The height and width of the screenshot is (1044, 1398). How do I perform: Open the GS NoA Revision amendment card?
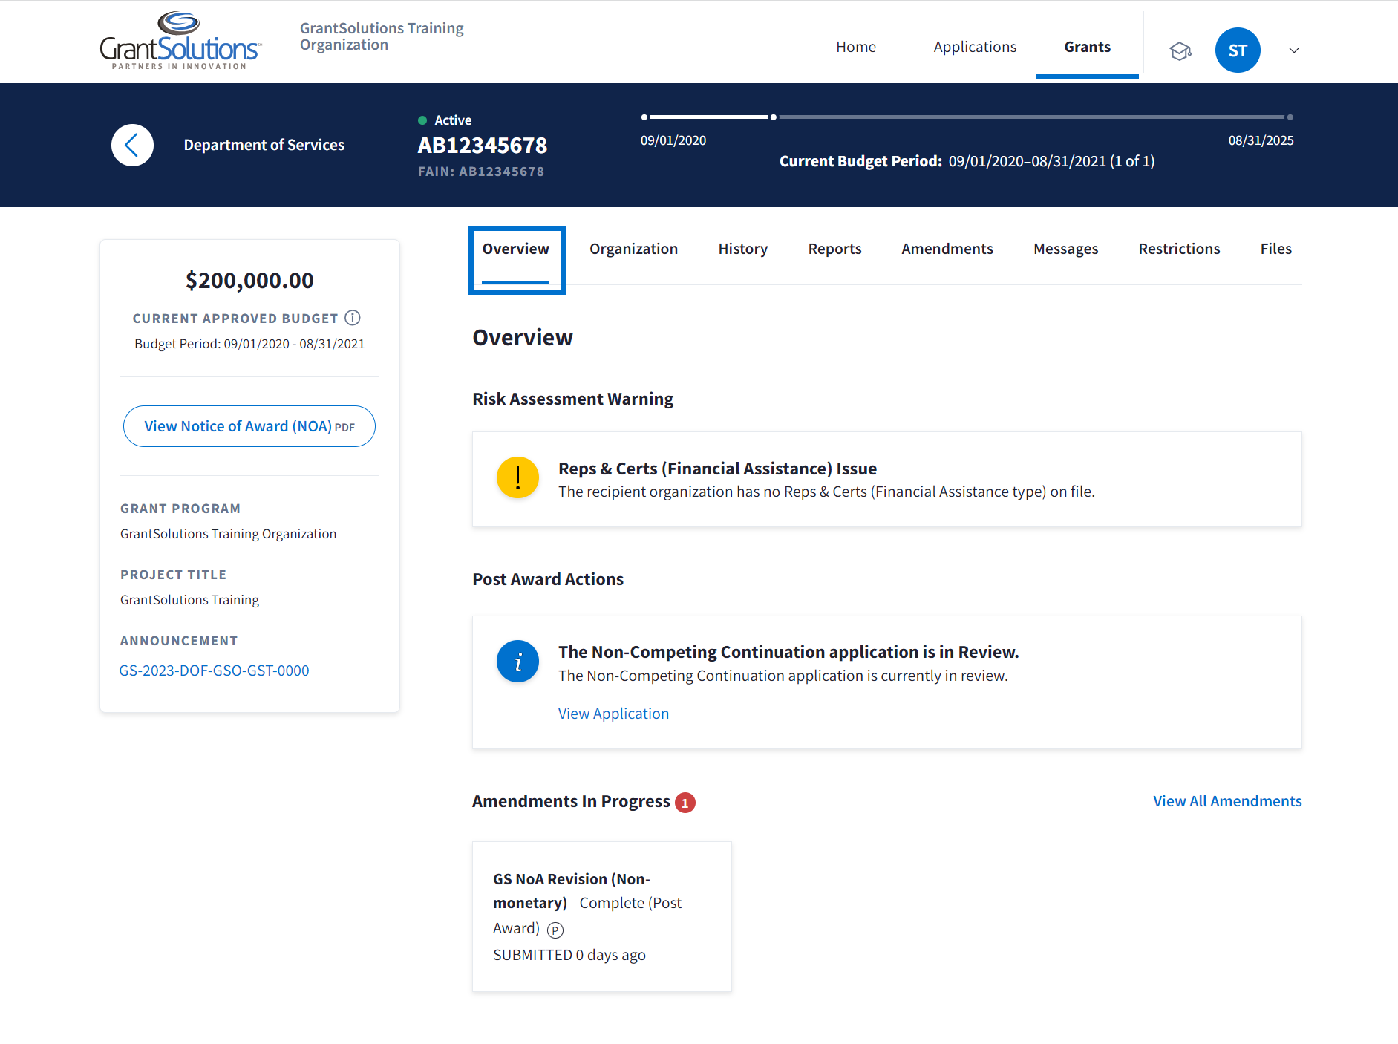point(601,916)
